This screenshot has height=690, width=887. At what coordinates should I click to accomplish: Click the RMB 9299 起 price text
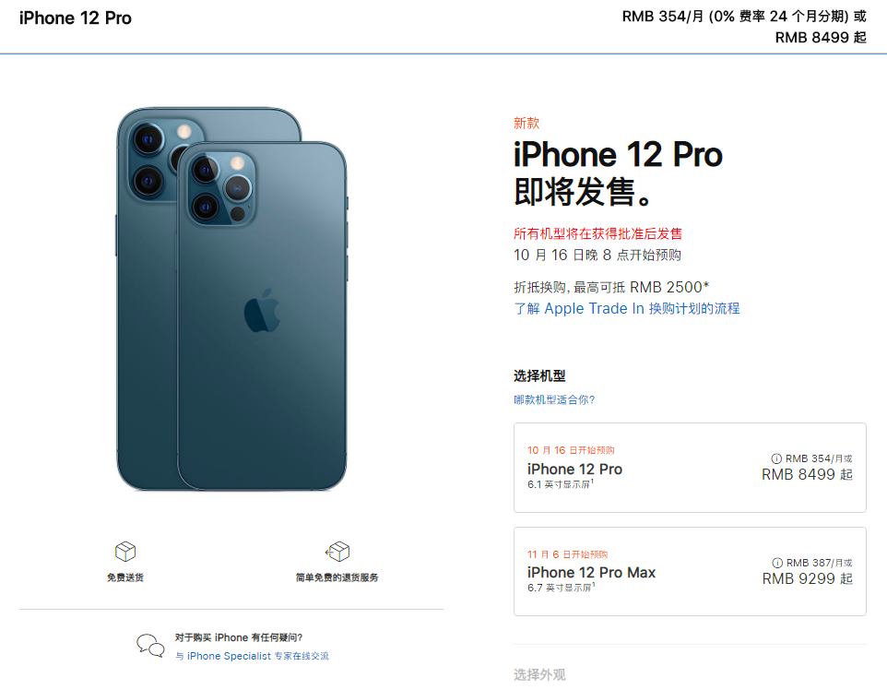tap(807, 578)
